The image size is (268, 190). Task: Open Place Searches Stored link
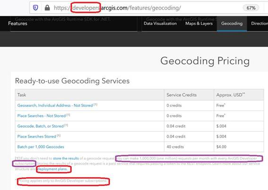coord(37,136)
